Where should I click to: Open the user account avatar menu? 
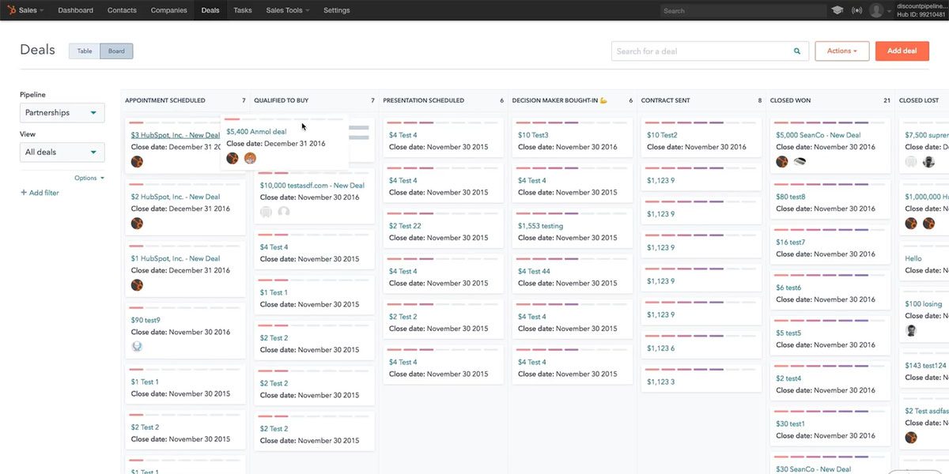[876, 10]
